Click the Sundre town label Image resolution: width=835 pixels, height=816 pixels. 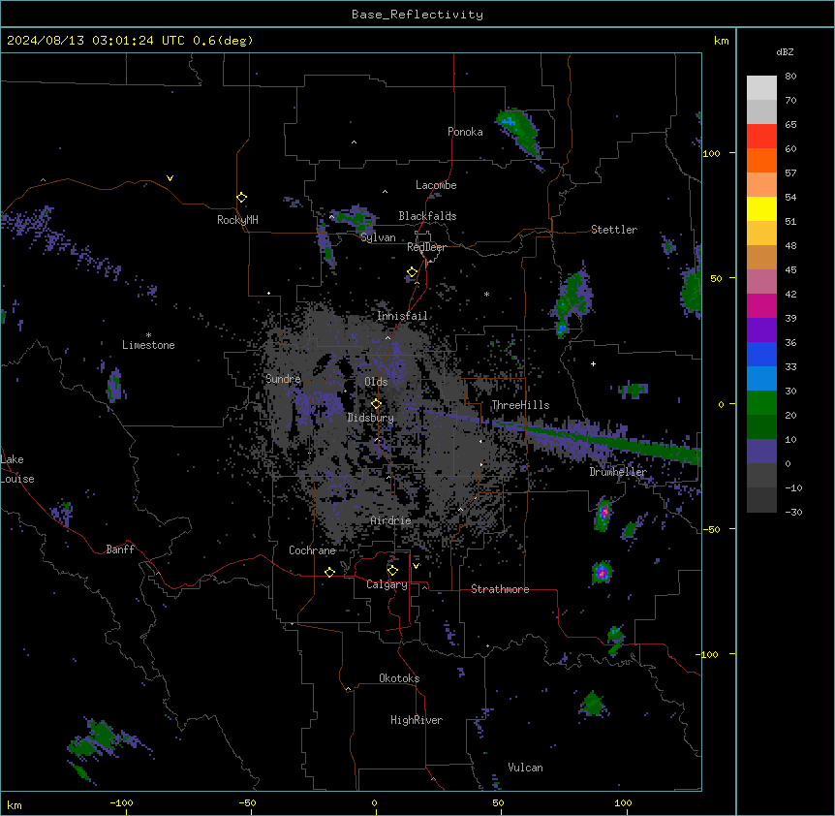click(283, 379)
